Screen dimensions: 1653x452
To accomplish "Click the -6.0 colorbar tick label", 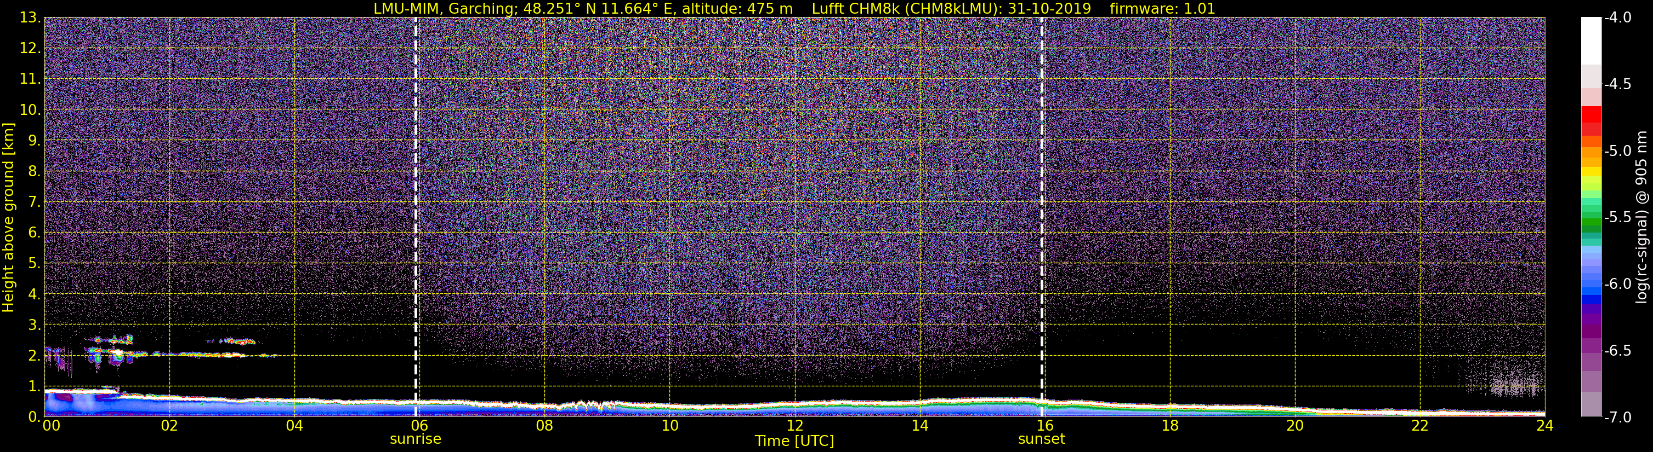I will click(x=1617, y=284).
